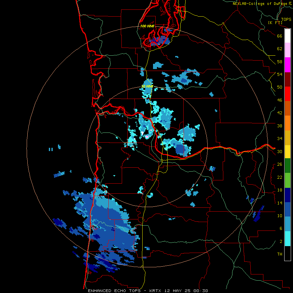Click the legend value 14

coord(280,203)
